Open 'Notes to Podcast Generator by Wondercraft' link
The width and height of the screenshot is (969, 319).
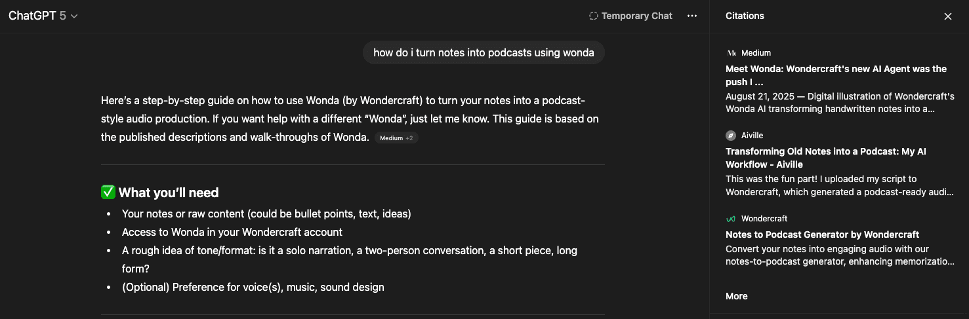coord(822,235)
